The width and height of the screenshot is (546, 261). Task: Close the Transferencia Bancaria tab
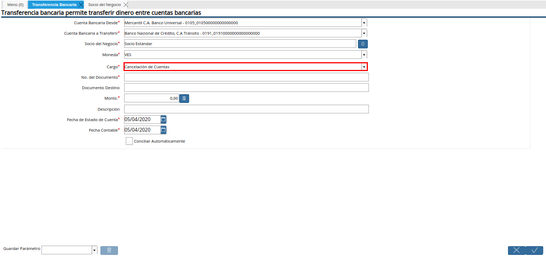pyautogui.click(x=81, y=5)
